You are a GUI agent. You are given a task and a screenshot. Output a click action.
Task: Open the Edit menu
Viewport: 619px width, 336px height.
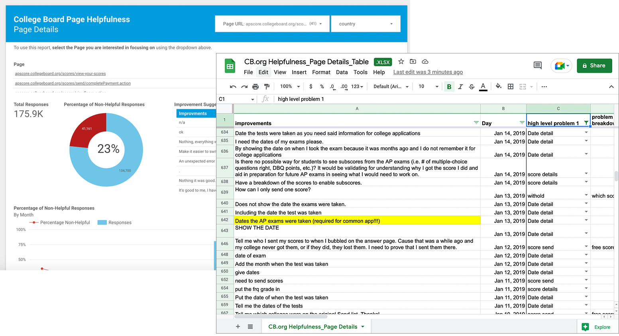pyautogui.click(x=263, y=72)
